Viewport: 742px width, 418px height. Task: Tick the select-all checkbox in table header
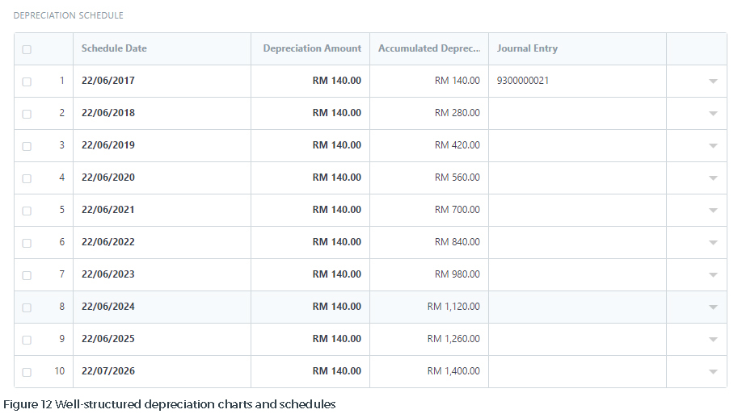click(27, 49)
